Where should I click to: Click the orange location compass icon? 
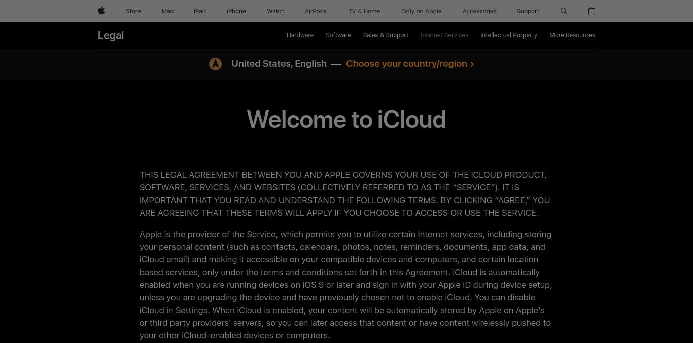click(215, 64)
